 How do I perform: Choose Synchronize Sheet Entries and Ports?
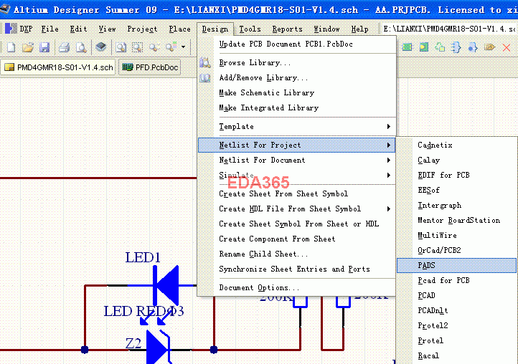[296, 269]
